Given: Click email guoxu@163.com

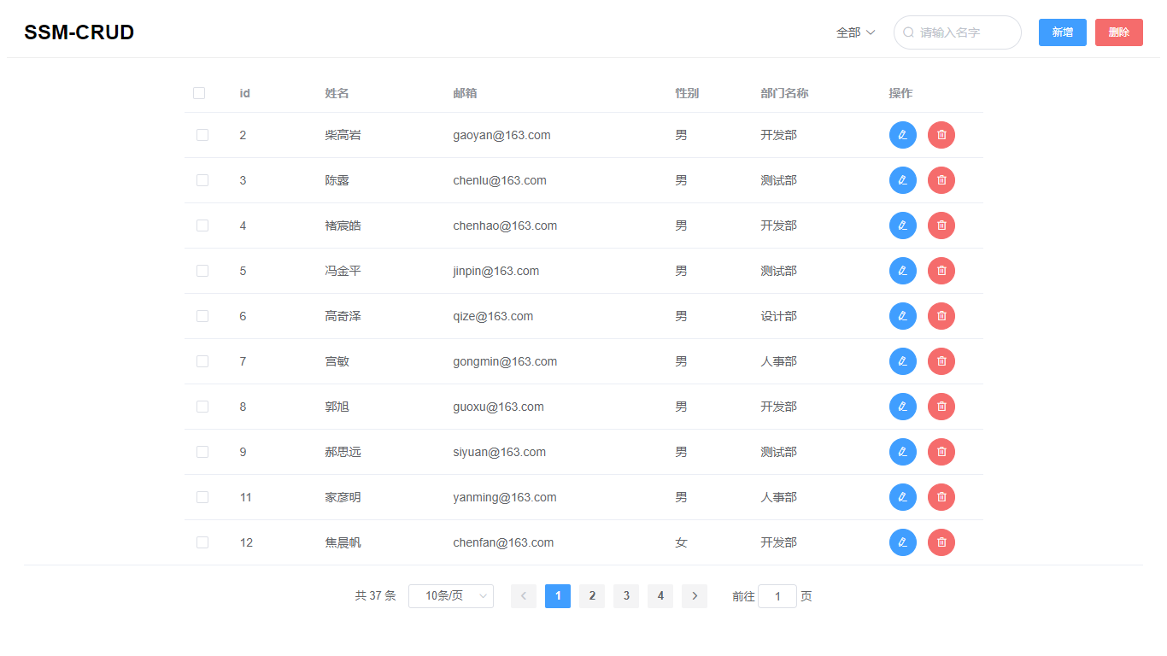Looking at the screenshot, I should coord(498,407).
